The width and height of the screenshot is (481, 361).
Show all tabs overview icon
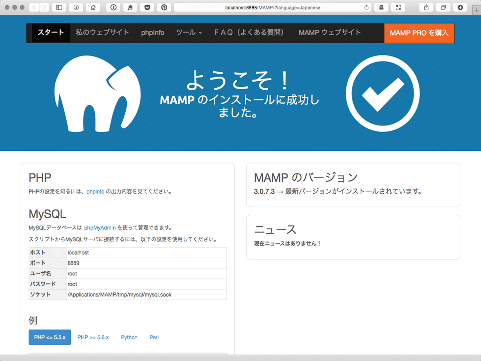pyautogui.click(x=443, y=8)
